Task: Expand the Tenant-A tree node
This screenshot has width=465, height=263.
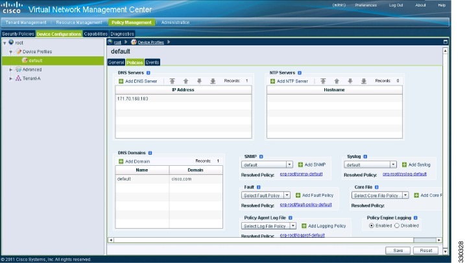Action: click(x=10, y=79)
